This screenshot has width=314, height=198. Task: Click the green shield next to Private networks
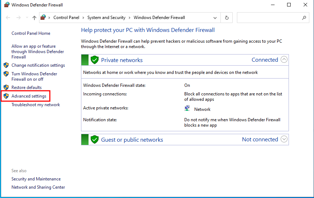[95, 60]
